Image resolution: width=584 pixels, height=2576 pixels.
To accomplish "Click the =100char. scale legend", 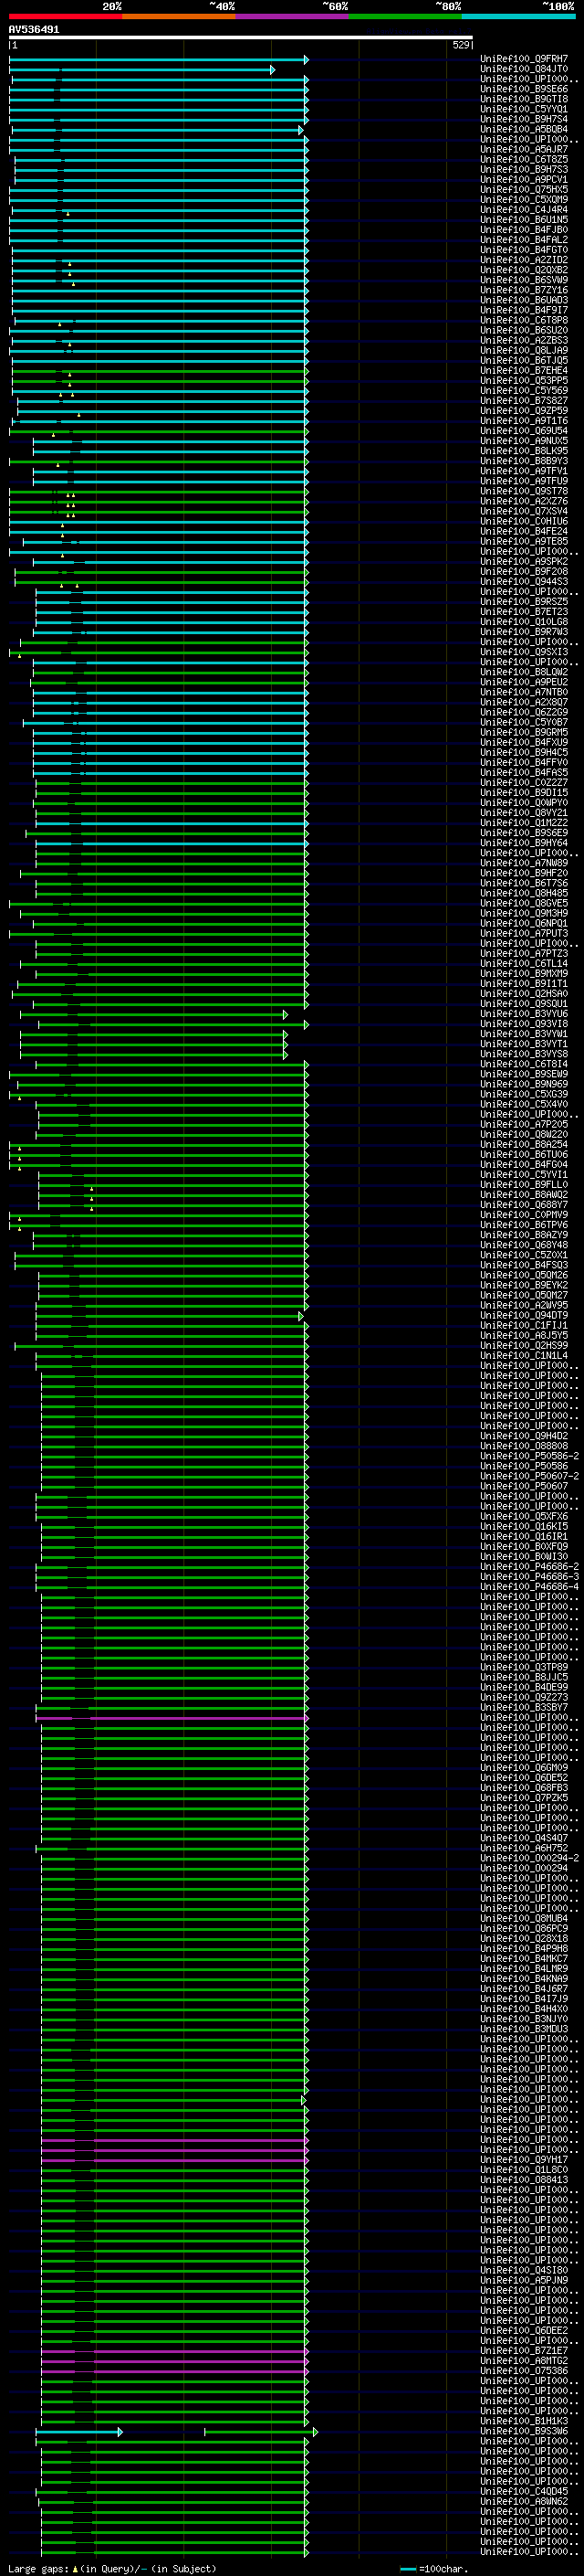I will click(433, 2569).
